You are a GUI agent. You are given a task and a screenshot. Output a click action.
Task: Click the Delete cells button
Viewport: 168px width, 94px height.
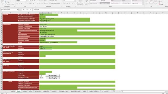coord(151,2)
